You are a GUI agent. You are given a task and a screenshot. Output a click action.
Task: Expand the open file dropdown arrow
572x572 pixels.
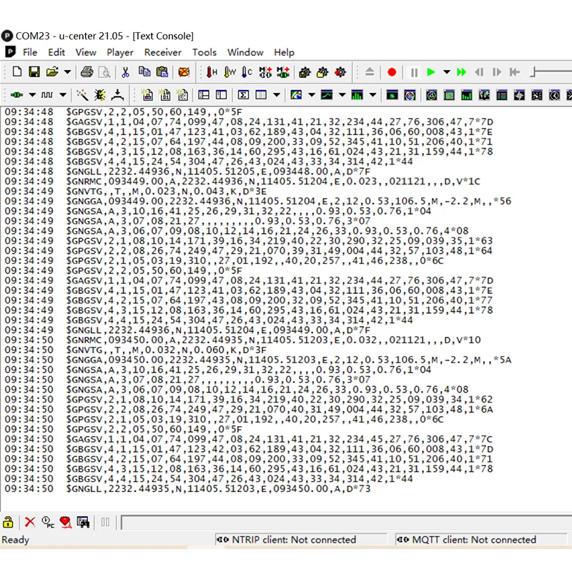68,72
